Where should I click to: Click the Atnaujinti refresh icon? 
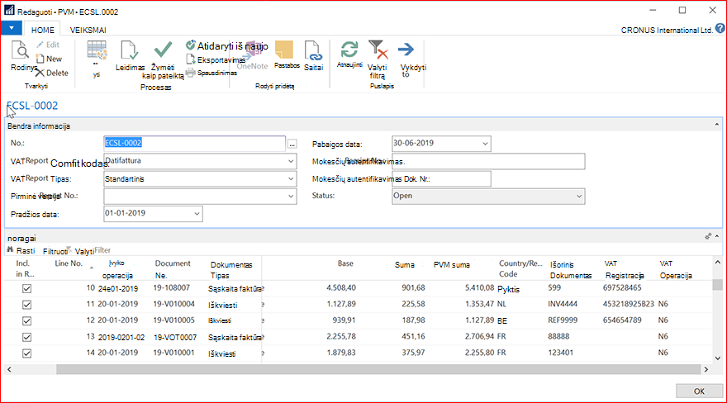click(x=349, y=49)
